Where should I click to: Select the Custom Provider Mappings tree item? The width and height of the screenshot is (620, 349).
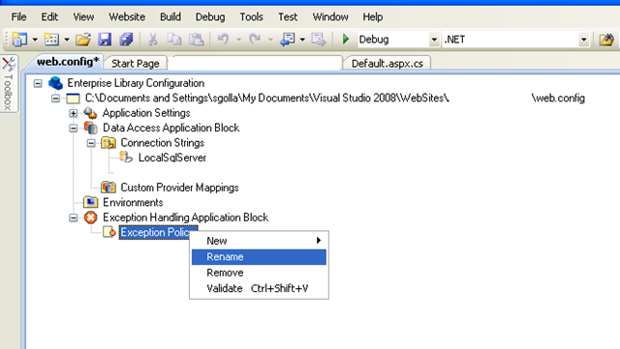pyautogui.click(x=179, y=188)
